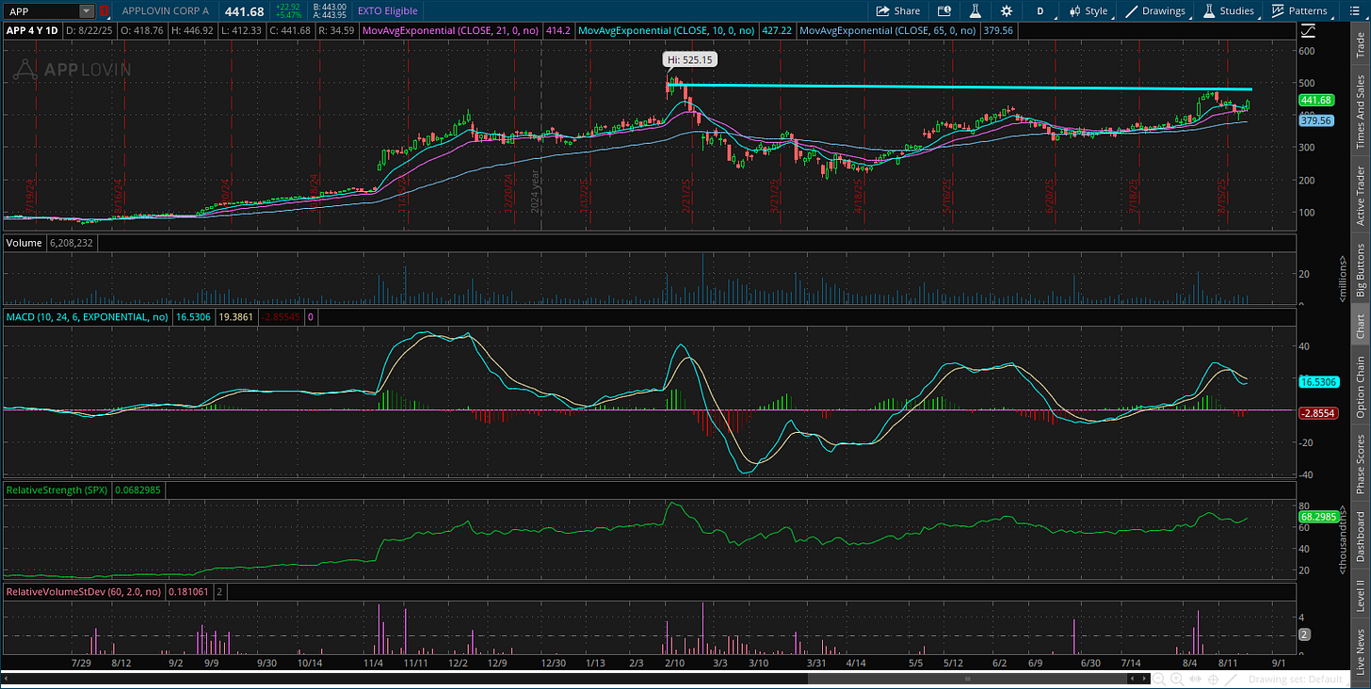Click MovAvgExponential (CLOSE, 21) study label
Image resolution: width=1371 pixels, height=689 pixels.
click(x=452, y=31)
